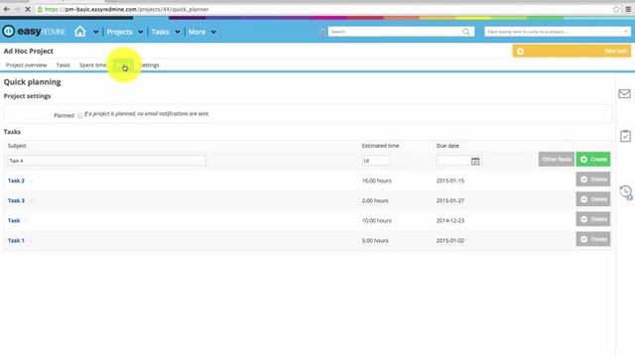
Task: Open the Task 2 link
Action: click(x=16, y=180)
